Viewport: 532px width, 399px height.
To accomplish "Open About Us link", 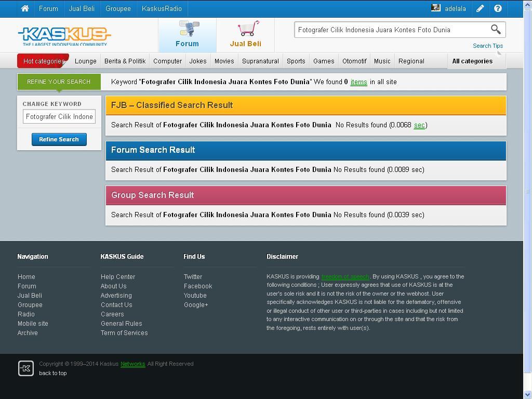I will pyautogui.click(x=113, y=286).
